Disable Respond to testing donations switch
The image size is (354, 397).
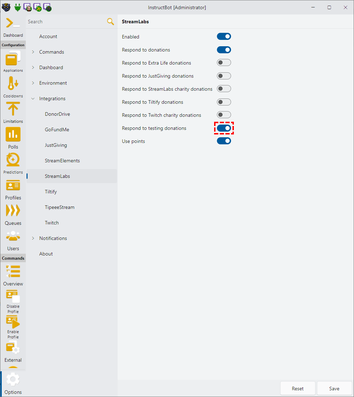click(224, 128)
